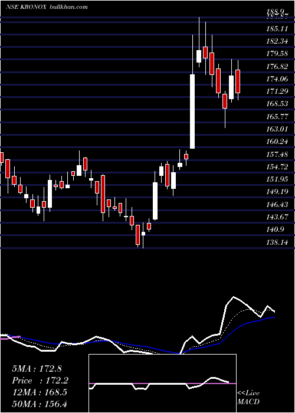Click the <<Live MACD label
Image resolution: width=295 pixels, height=413 pixels.
click(248, 397)
